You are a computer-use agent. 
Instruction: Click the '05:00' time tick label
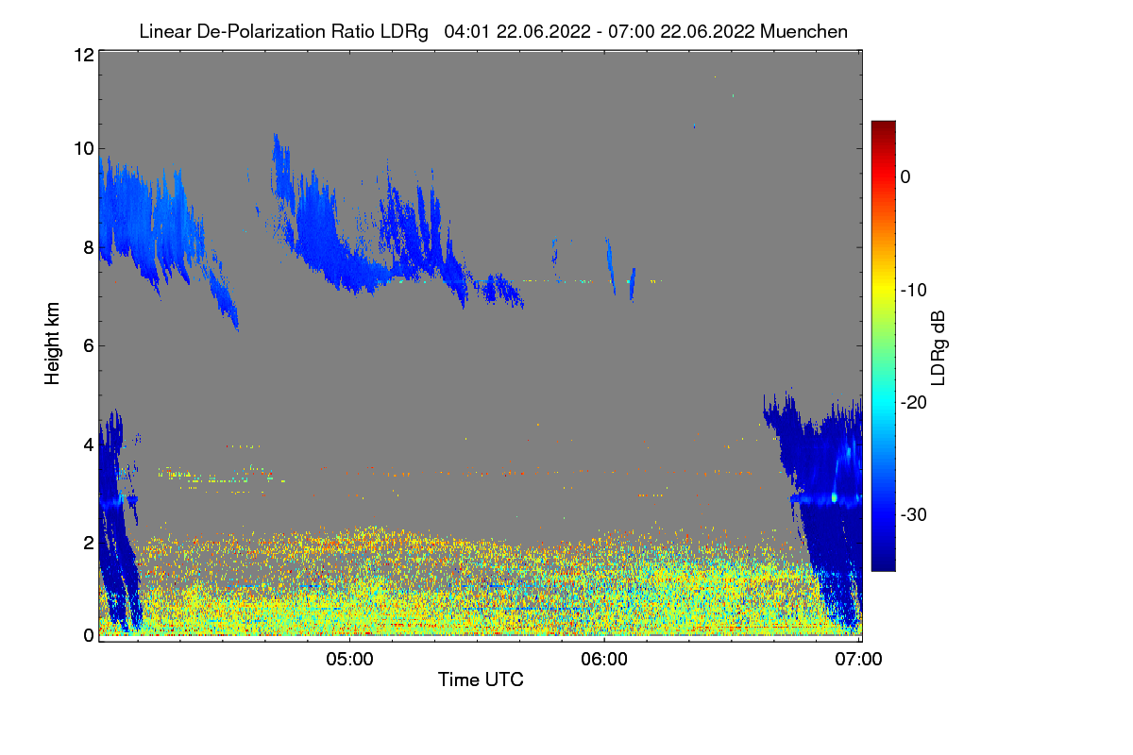(x=350, y=660)
